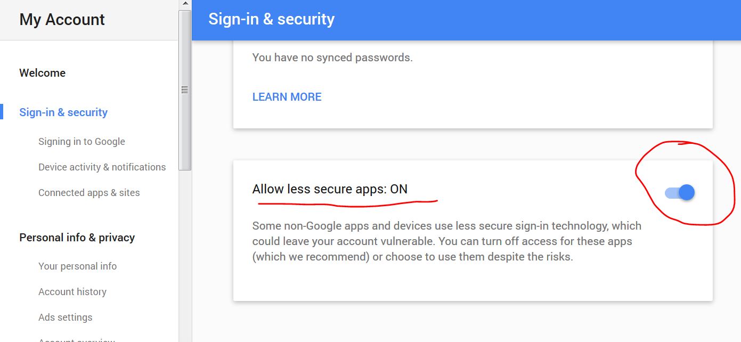
Task: Click the partially visible Account overview item
Action: [x=77, y=339]
